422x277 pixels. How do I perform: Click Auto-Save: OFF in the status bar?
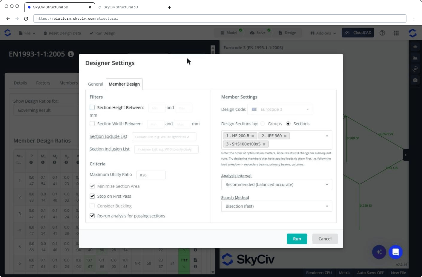tap(370, 273)
